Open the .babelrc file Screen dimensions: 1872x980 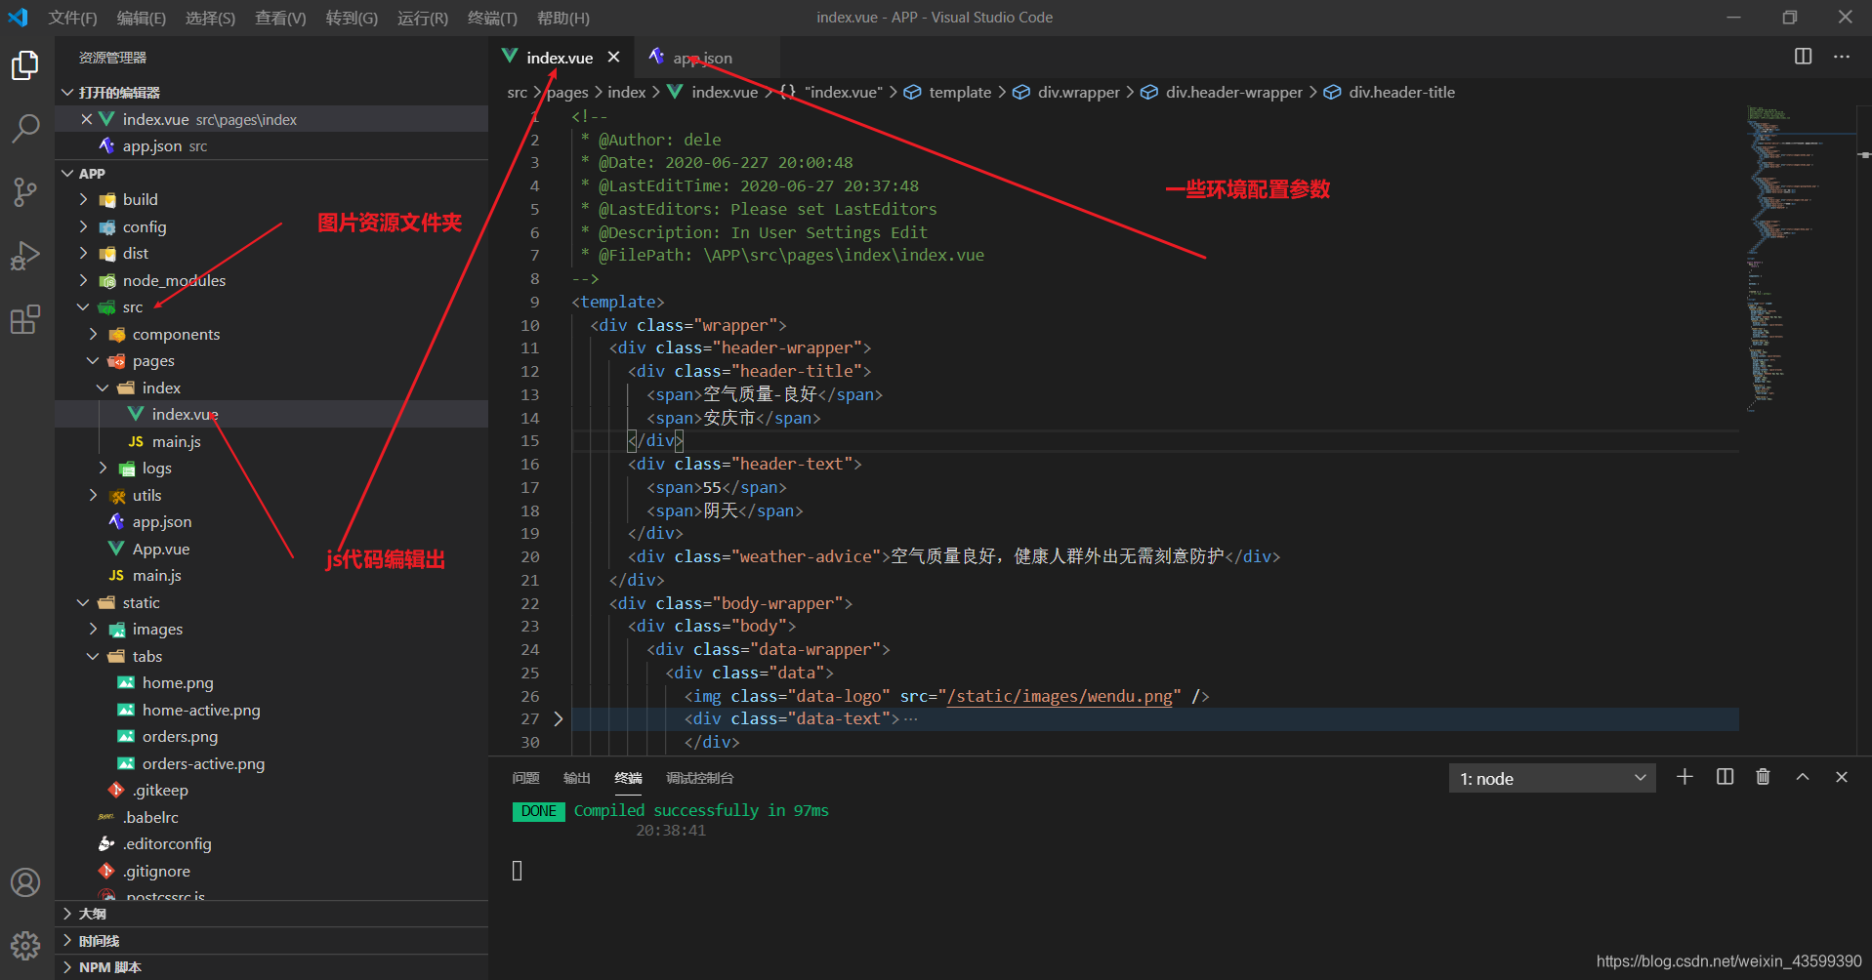click(x=271, y=817)
